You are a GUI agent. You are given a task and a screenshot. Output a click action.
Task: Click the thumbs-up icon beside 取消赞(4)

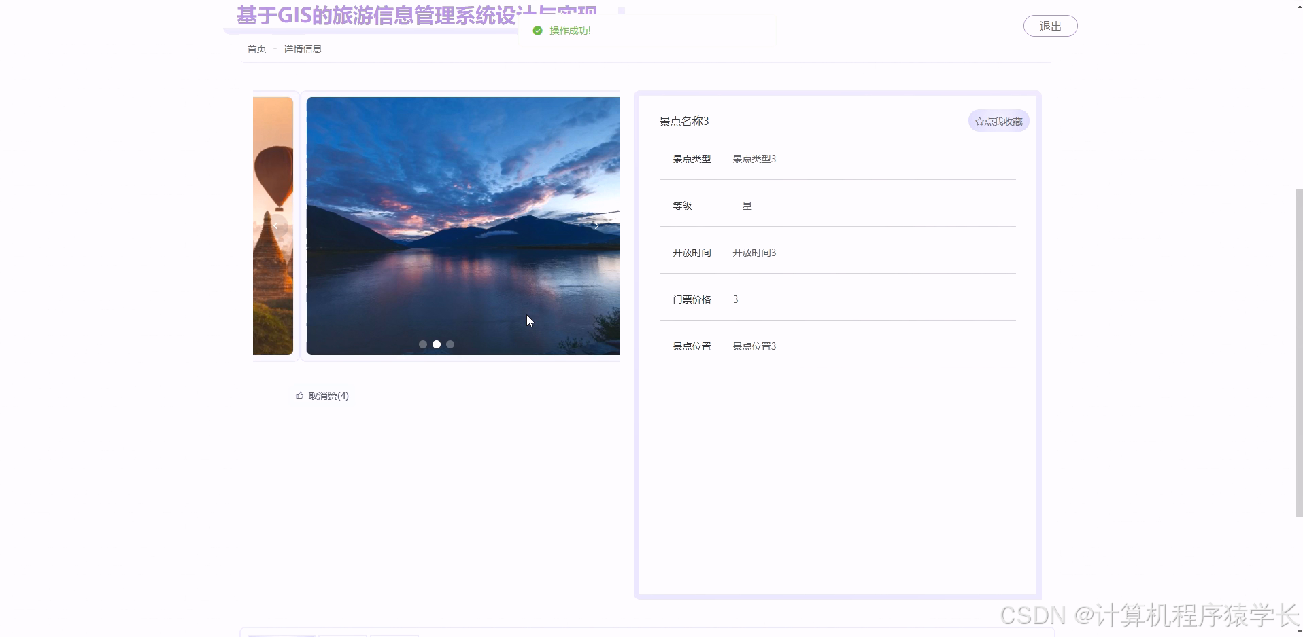click(299, 395)
